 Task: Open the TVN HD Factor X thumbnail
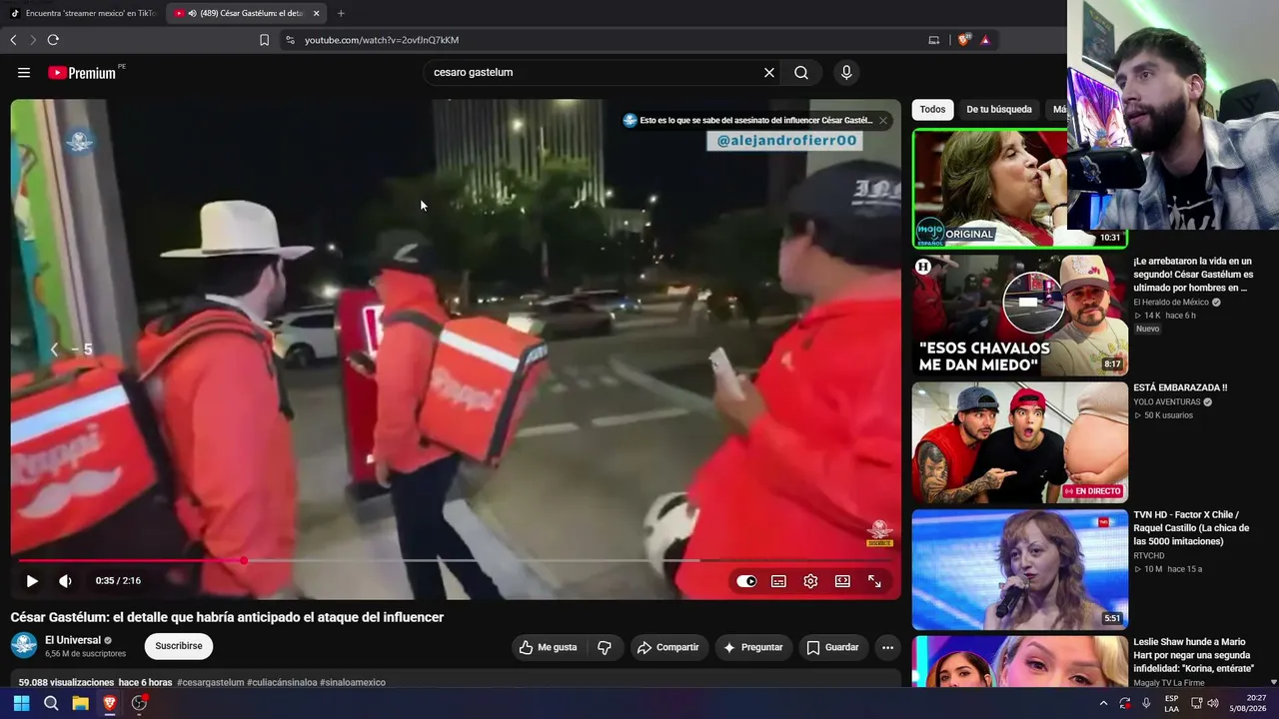[1020, 570]
